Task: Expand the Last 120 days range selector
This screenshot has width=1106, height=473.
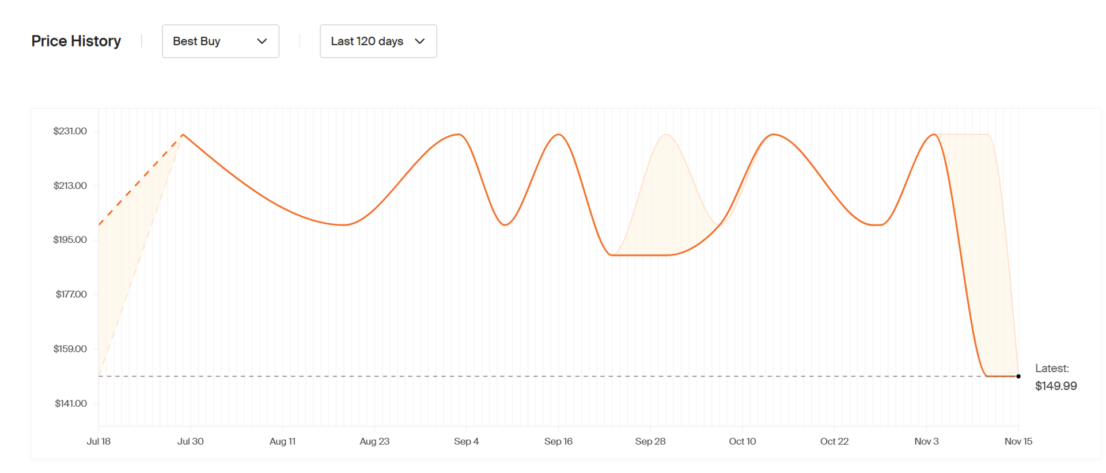Action: [x=378, y=41]
